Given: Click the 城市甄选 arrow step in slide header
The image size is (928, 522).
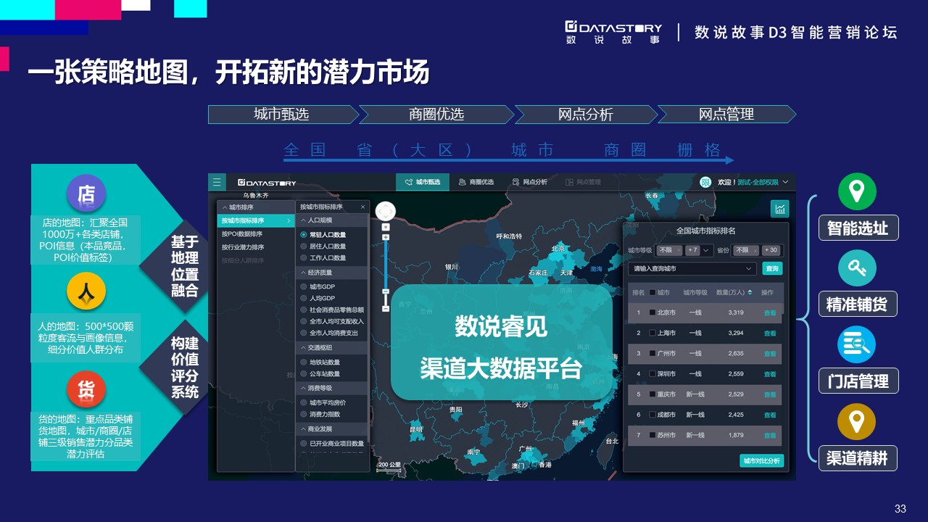Looking at the screenshot, I should click(283, 114).
